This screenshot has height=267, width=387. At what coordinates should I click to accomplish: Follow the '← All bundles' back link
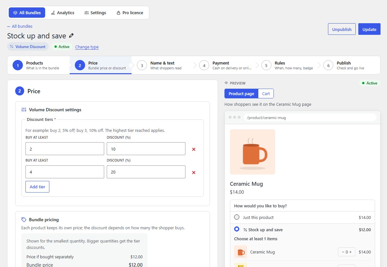click(x=20, y=26)
